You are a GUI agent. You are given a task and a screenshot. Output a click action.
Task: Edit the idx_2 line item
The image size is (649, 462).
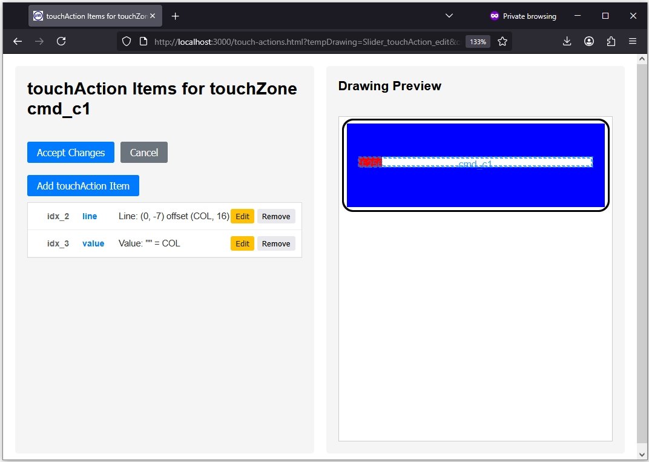pyautogui.click(x=242, y=217)
